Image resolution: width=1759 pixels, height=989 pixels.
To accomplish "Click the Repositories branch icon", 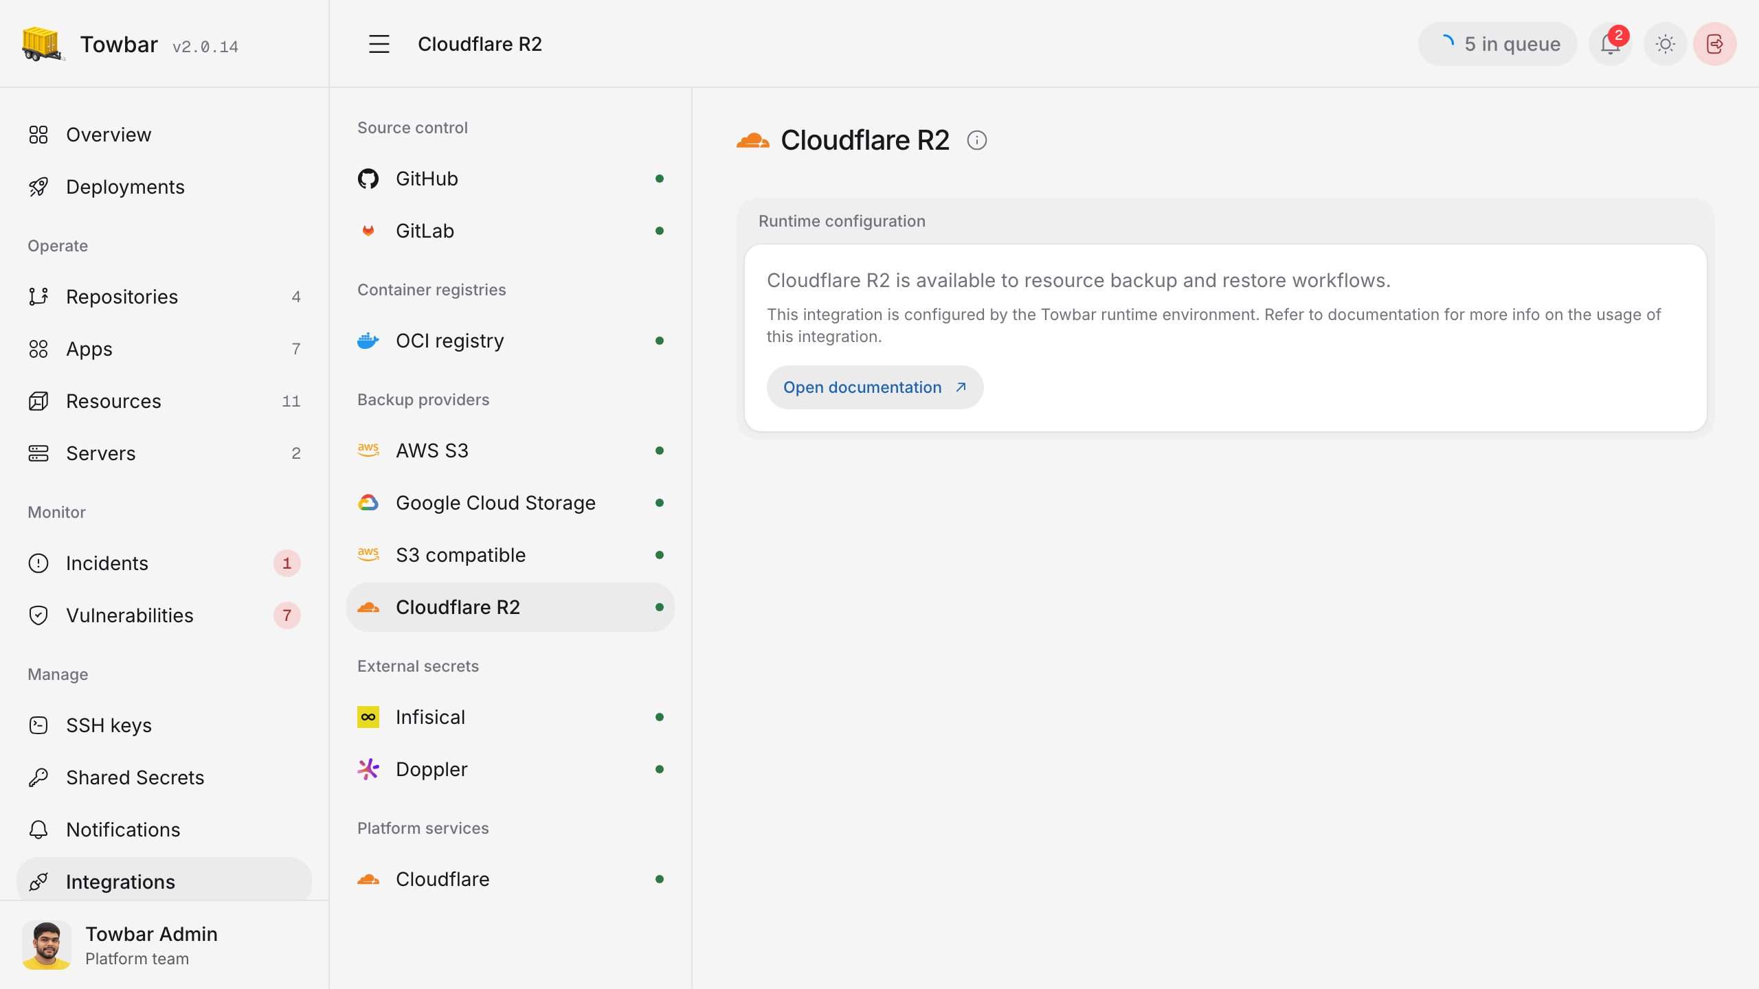I will coord(38,297).
